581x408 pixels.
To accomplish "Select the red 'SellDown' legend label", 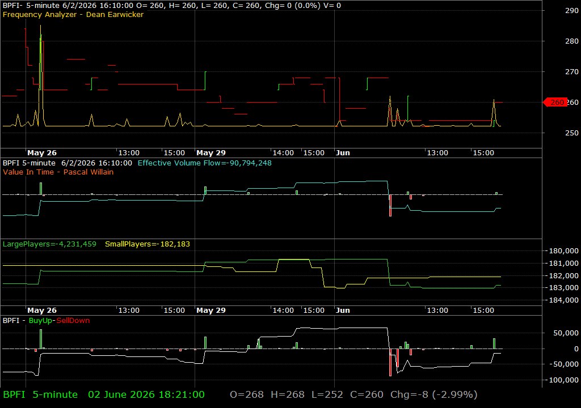I will coord(73,320).
